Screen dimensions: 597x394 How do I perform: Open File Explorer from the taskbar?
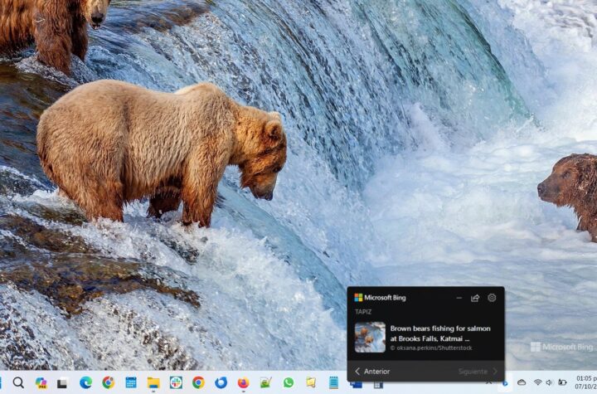(x=153, y=382)
